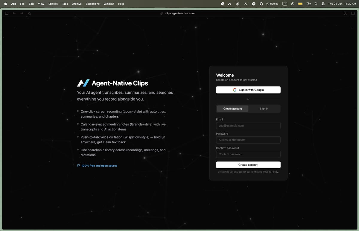Click 'Create an account to get started'

236,80
